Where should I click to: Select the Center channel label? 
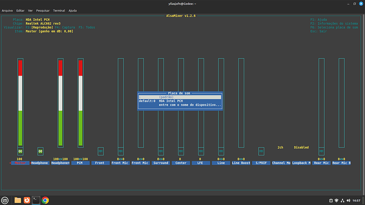[x=181, y=163]
